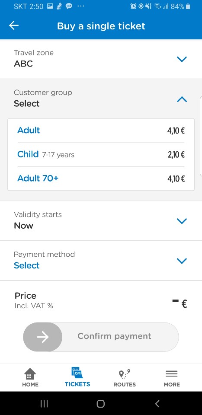Open the Home tab icon
This screenshot has width=202, height=415.
pyautogui.click(x=30, y=373)
